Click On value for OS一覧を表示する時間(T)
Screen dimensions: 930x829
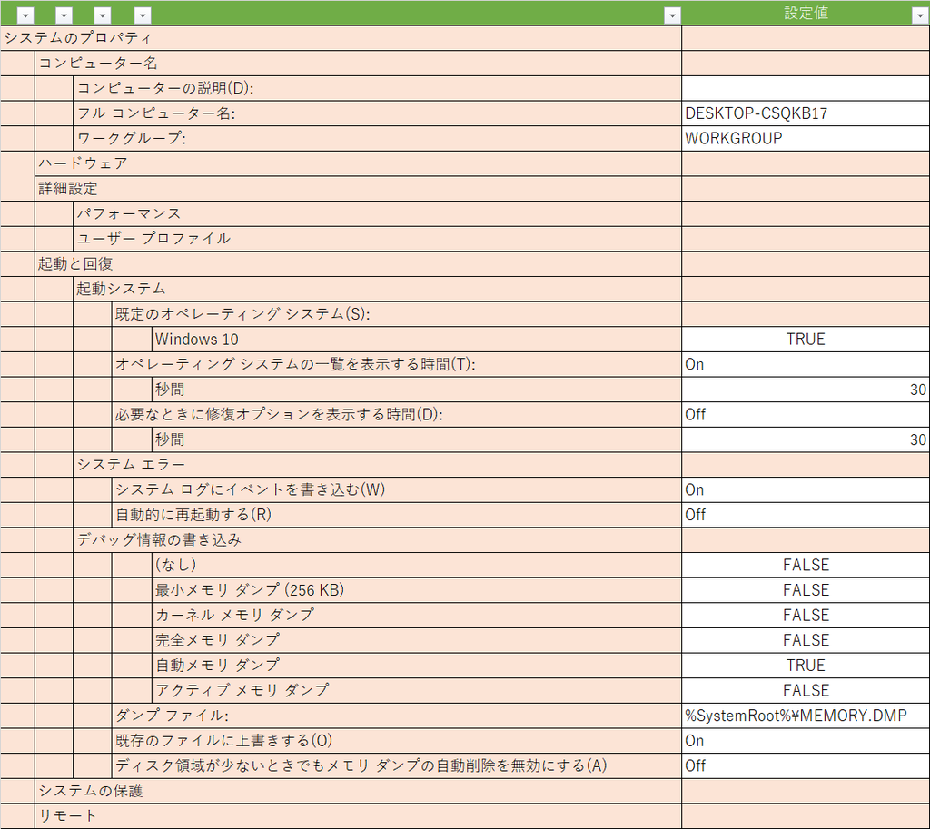click(806, 364)
